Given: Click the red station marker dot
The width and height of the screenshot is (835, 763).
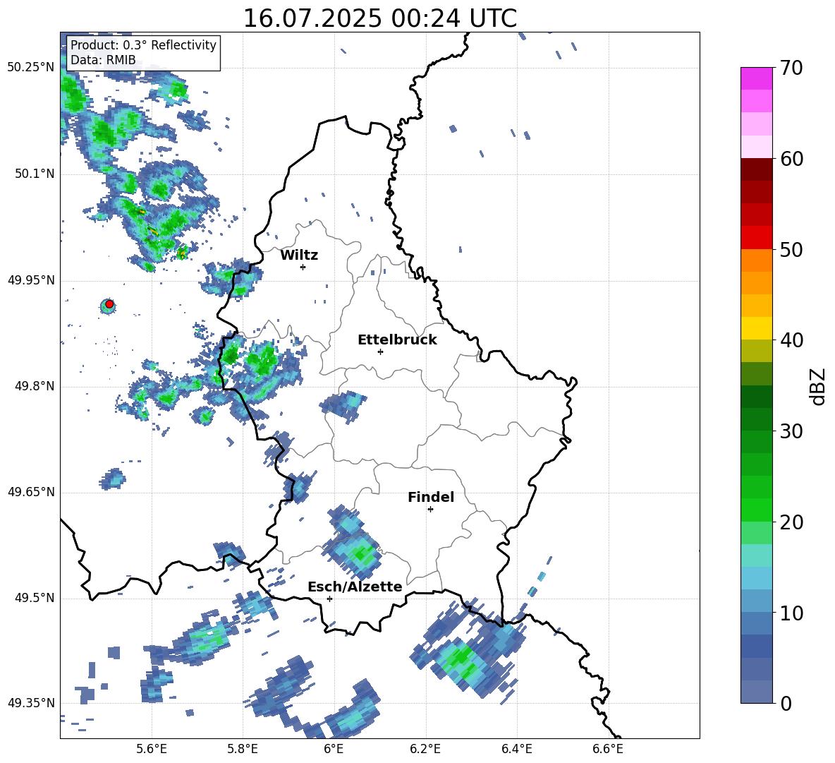Looking at the screenshot, I should (109, 304).
